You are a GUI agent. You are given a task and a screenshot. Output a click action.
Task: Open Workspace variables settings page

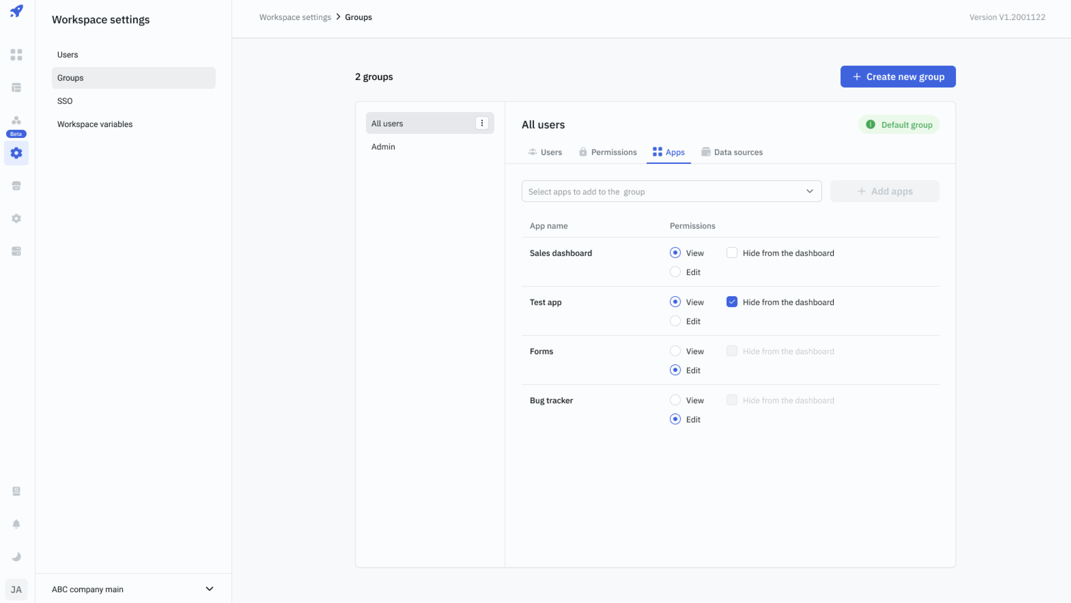(95, 124)
